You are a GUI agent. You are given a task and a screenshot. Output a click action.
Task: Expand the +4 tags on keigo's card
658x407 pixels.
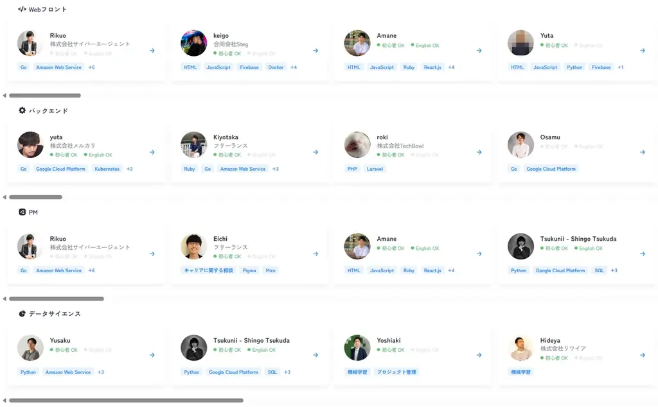(294, 67)
